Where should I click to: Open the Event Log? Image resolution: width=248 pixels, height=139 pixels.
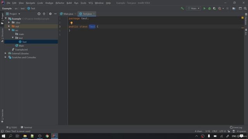236,127
